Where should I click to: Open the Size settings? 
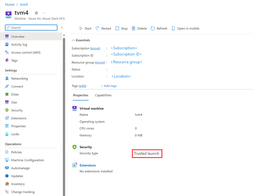[14, 102]
